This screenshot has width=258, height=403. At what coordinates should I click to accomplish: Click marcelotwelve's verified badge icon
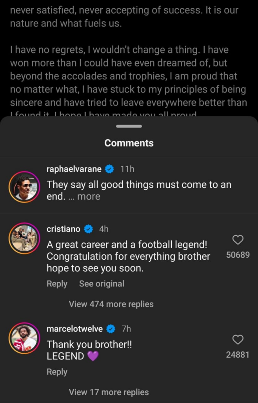111,329
